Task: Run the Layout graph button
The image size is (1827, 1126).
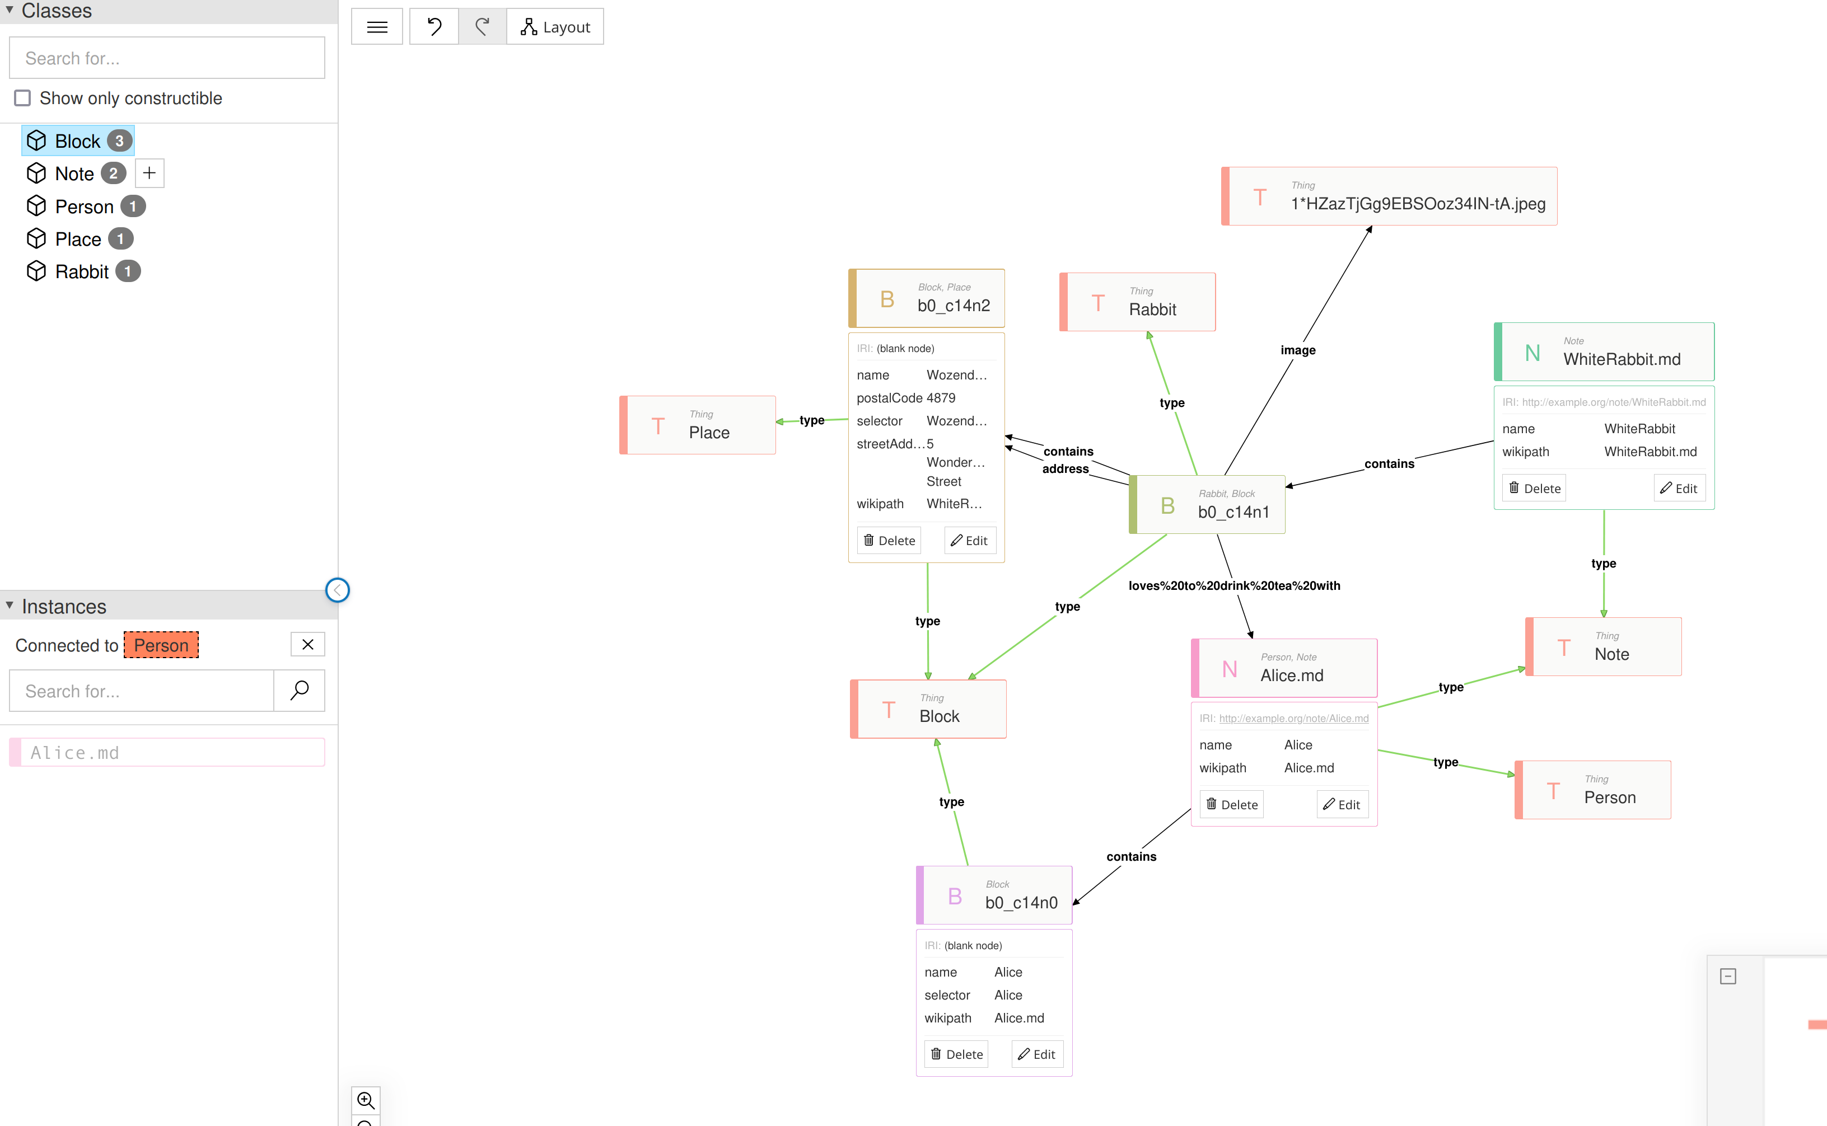Action: click(555, 27)
